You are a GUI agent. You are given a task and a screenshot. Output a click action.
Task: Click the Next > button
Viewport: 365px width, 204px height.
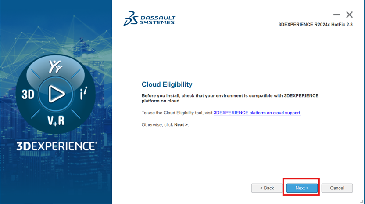pyautogui.click(x=302, y=188)
